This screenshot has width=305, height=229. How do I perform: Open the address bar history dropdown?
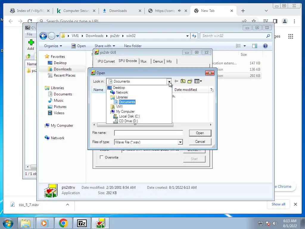(x=187, y=36)
